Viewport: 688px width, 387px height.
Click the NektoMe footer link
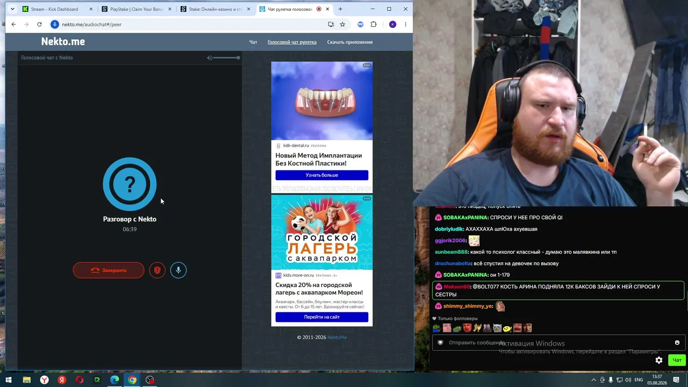(337, 338)
